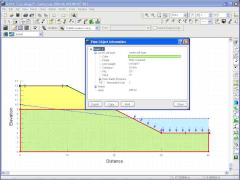The image size is (240, 180).
Task: Select the View Object Information cursor tool
Action: pyautogui.click(x=15, y=21)
